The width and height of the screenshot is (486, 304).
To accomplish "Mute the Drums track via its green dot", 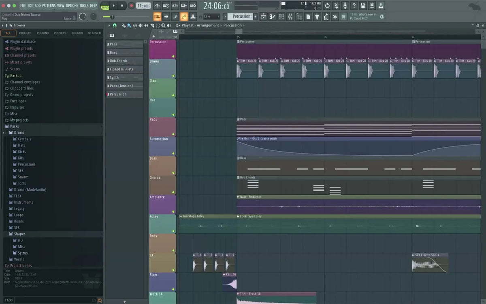I will tap(173, 76).
